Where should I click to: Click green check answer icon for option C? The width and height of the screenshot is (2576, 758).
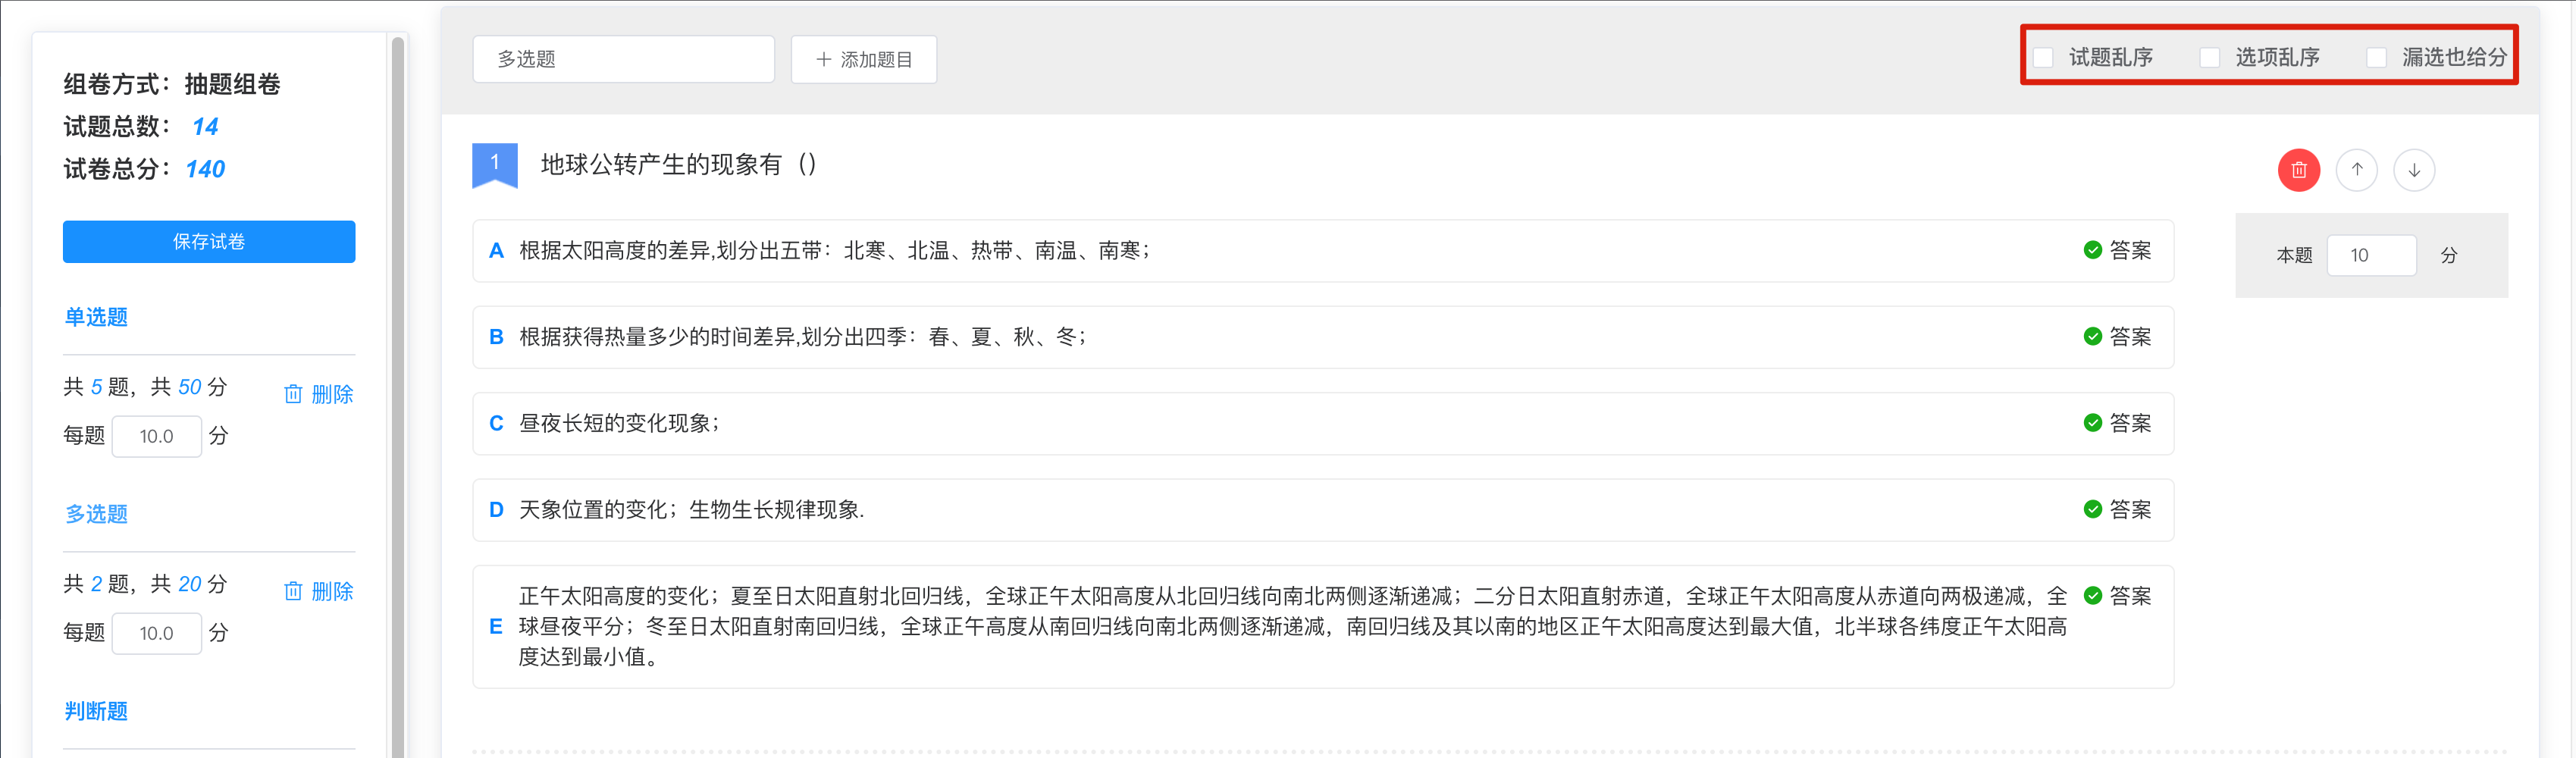tap(2092, 423)
